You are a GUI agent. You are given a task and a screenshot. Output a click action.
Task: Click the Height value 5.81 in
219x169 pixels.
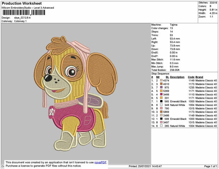[x=213, y=10]
